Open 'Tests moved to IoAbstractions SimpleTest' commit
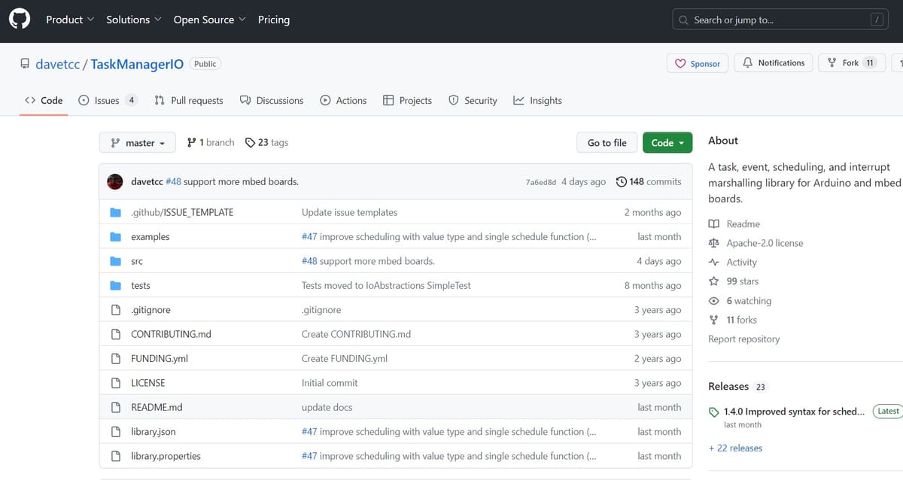The height and width of the screenshot is (480, 903). (x=385, y=286)
